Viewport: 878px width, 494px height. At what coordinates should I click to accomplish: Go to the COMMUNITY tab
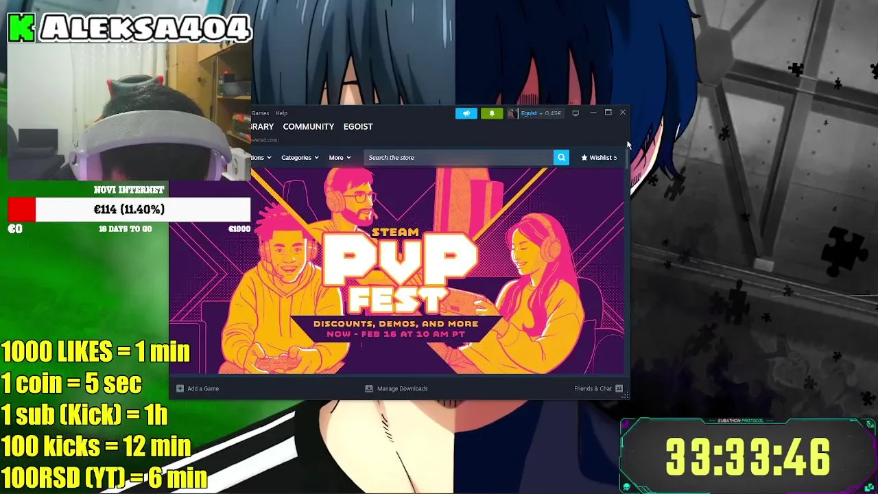click(x=308, y=127)
